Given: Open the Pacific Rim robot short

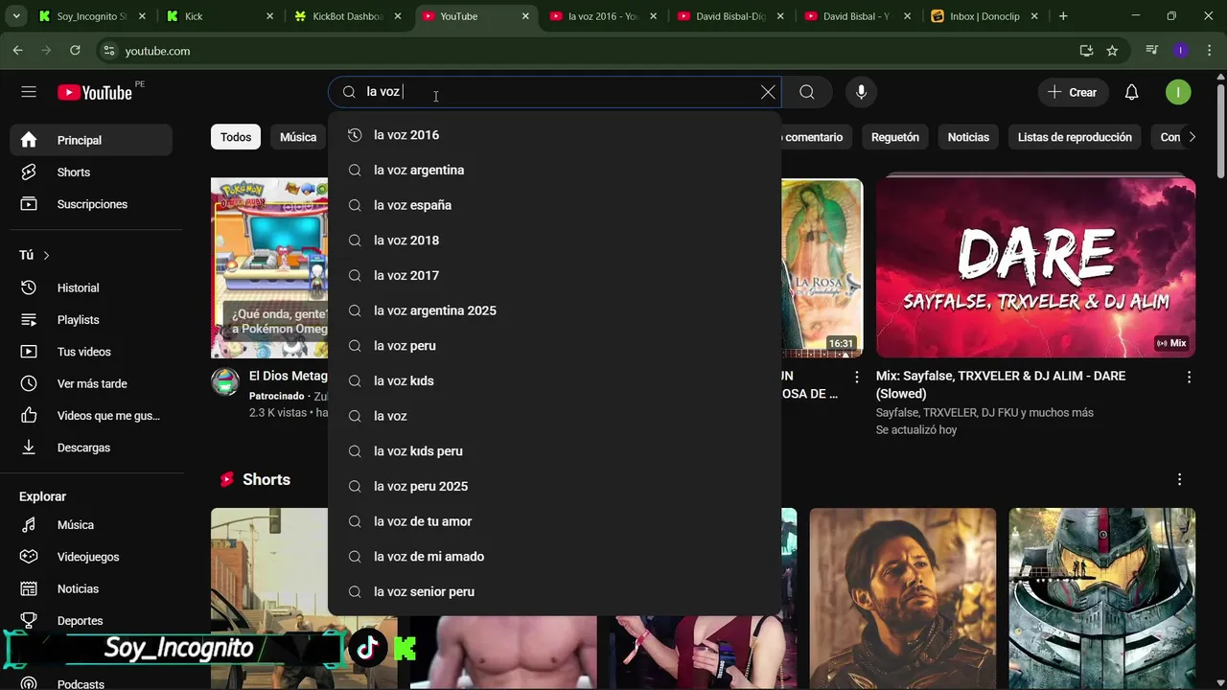Looking at the screenshot, I should (x=1102, y=598).
